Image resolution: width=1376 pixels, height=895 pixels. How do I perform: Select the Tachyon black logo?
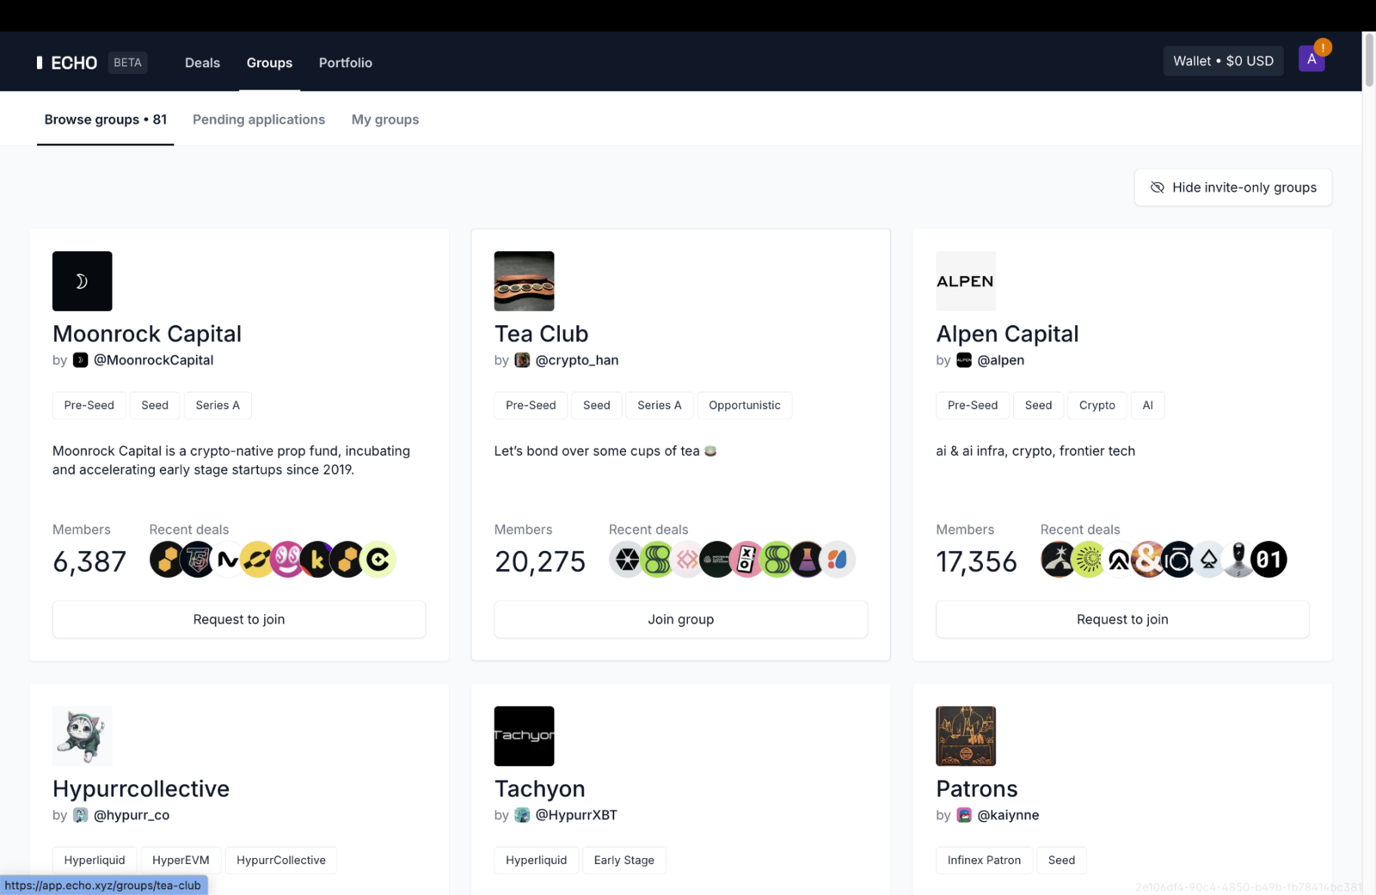(x=524, y=736)
